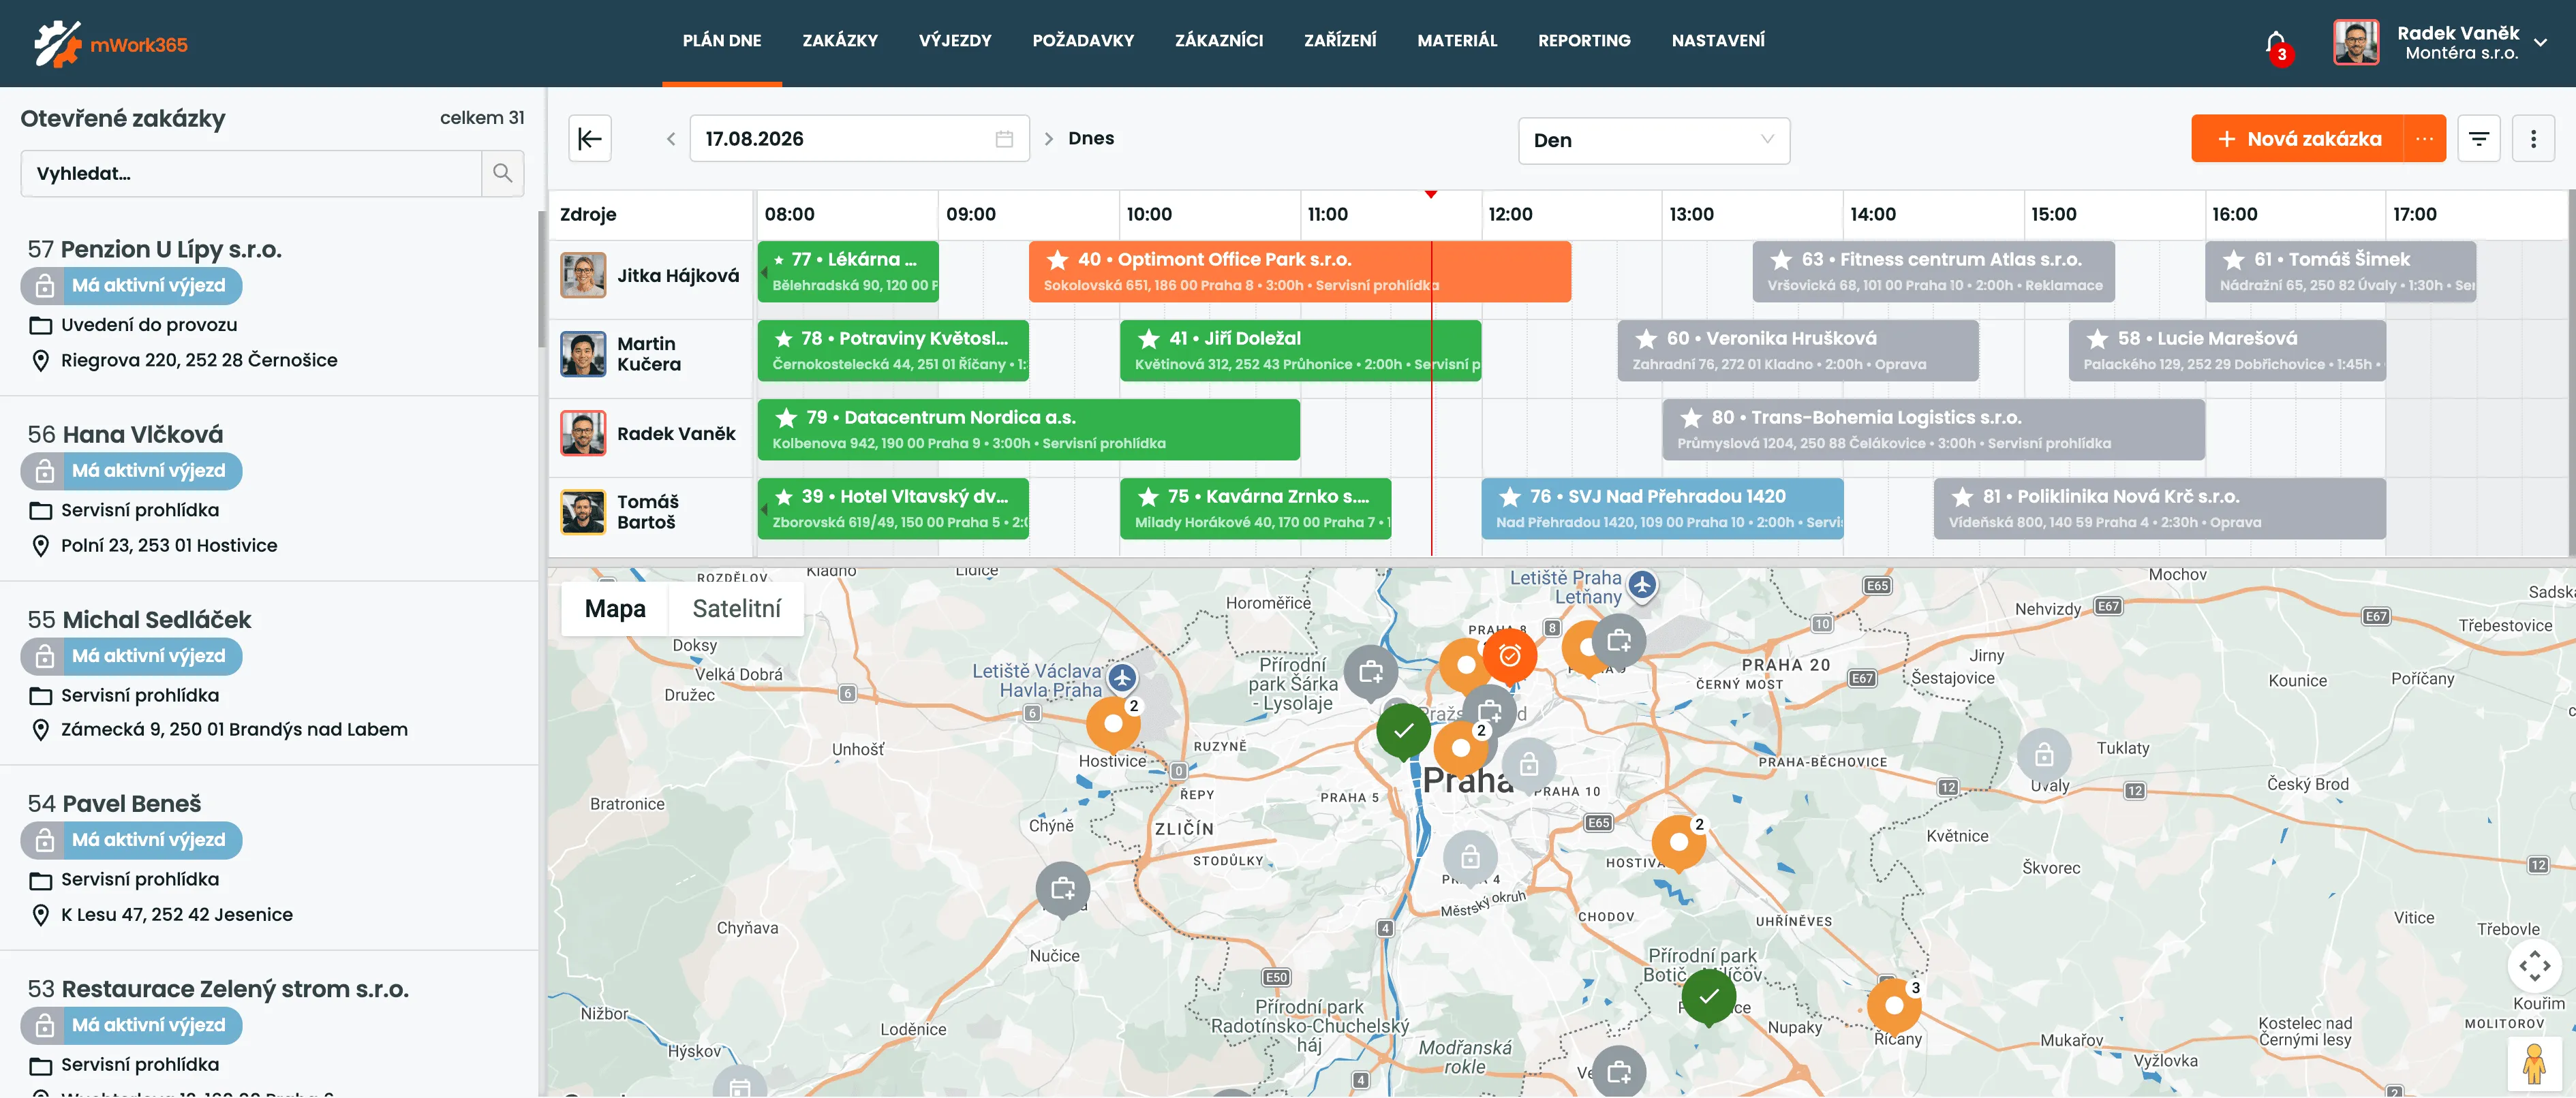Open the Den view dropdown
Viewport: 2576px width, 1098px height.
coord(1654,140)
